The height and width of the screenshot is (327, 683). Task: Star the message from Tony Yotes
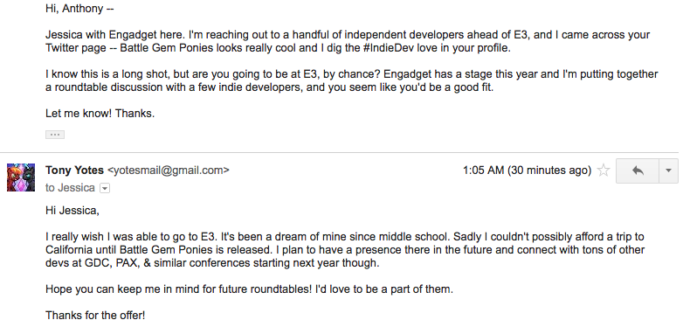pos(604,170)
